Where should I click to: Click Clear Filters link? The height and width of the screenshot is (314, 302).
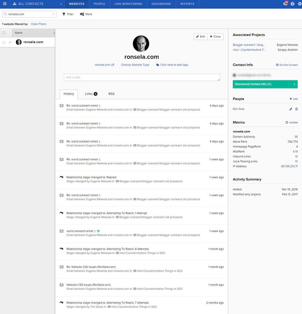pos(39,24)
